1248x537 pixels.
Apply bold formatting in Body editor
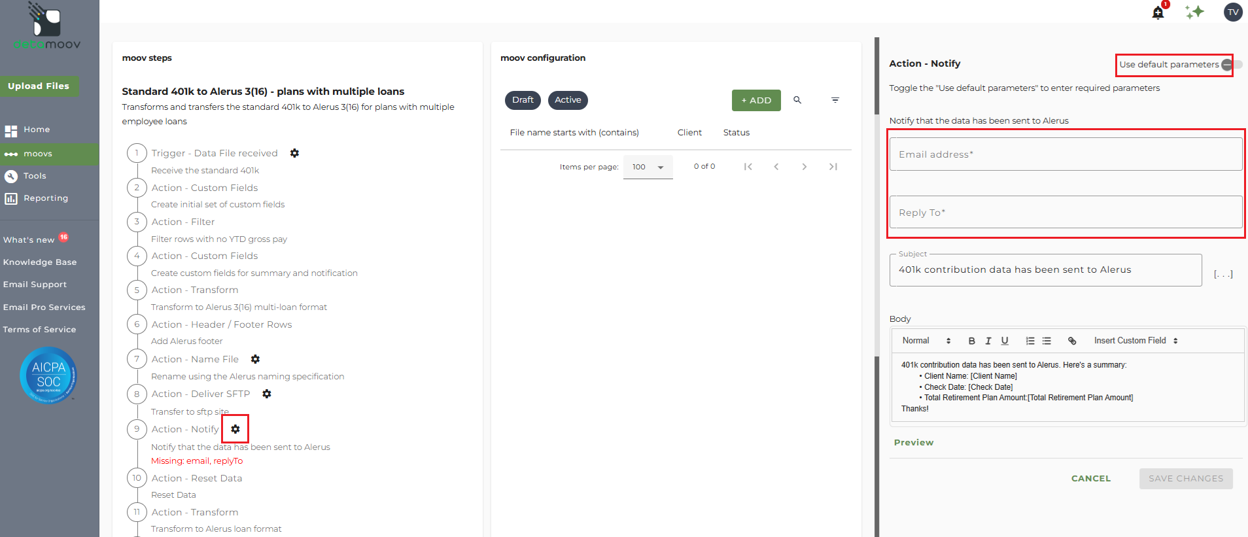[972, 341]
